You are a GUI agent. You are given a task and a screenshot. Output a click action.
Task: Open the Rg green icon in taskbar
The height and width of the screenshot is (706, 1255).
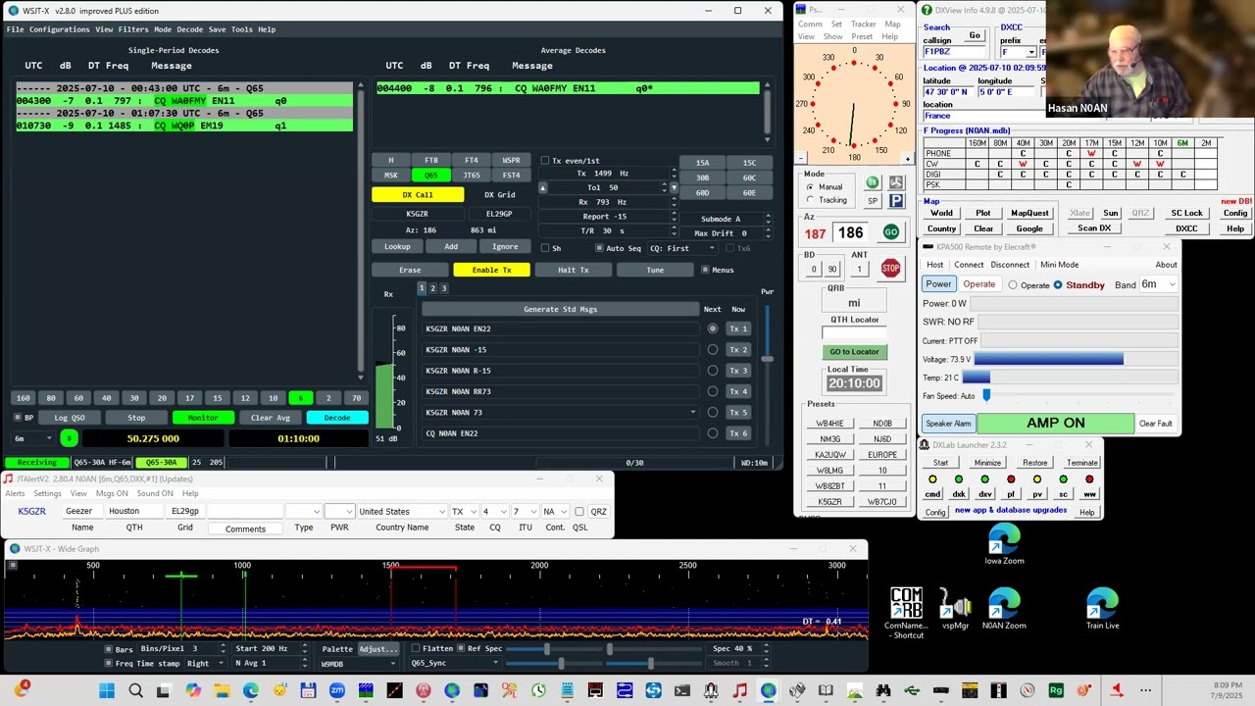pos(1056,691)
